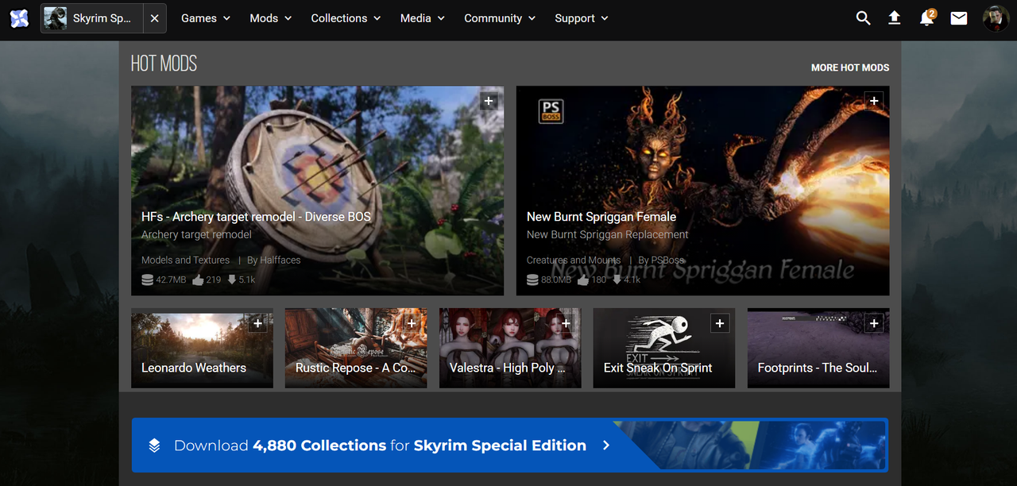1017x486 pixels.
Task: Click the Archery target remodel subtitle
Action: coord(196,235)
